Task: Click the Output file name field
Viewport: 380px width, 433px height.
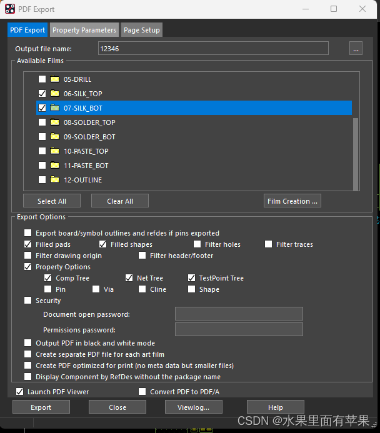Action: pos(212,49)
